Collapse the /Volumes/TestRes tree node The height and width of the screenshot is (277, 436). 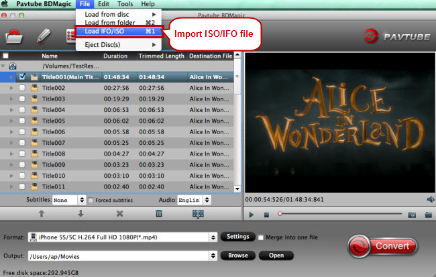[3, 66]
